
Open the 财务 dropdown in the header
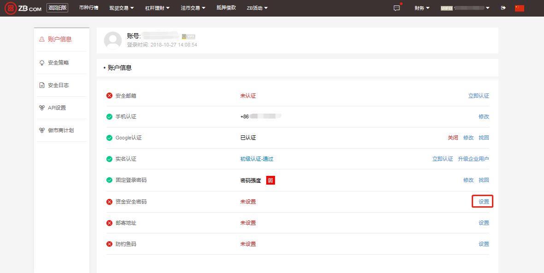421,8
